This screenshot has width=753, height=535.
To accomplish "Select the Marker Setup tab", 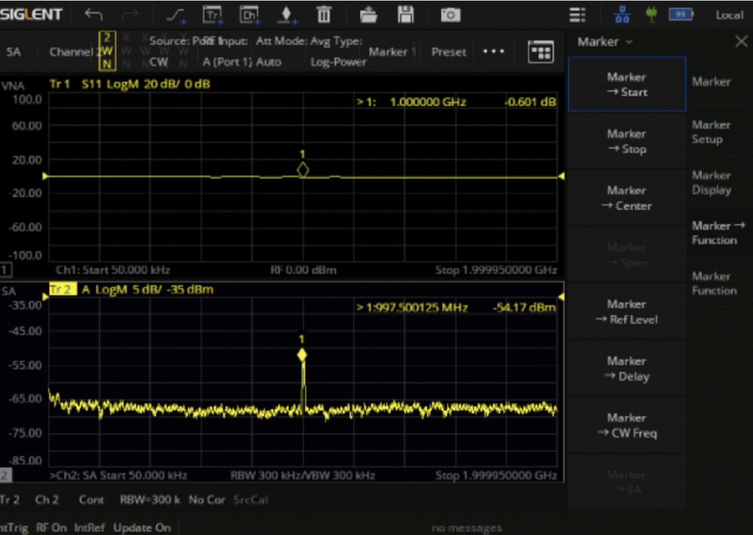I will click(712, 132).
